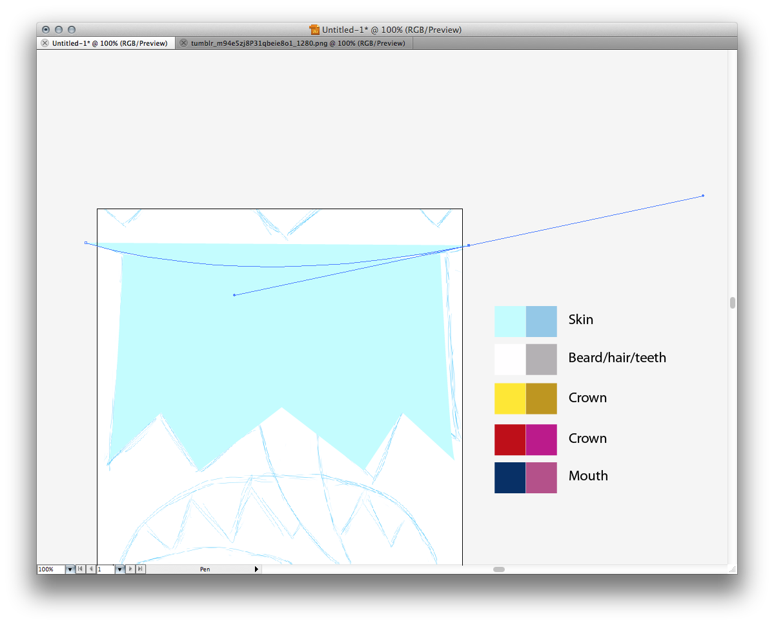The height and width of the screenshot is (625, 774).
Task: Click the light cyan Skin swatch
Action: coord(510,321)
